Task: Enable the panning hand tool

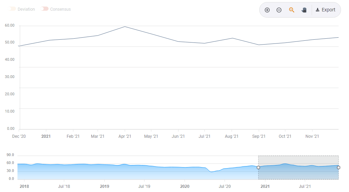Action: (x=304, y=10)
